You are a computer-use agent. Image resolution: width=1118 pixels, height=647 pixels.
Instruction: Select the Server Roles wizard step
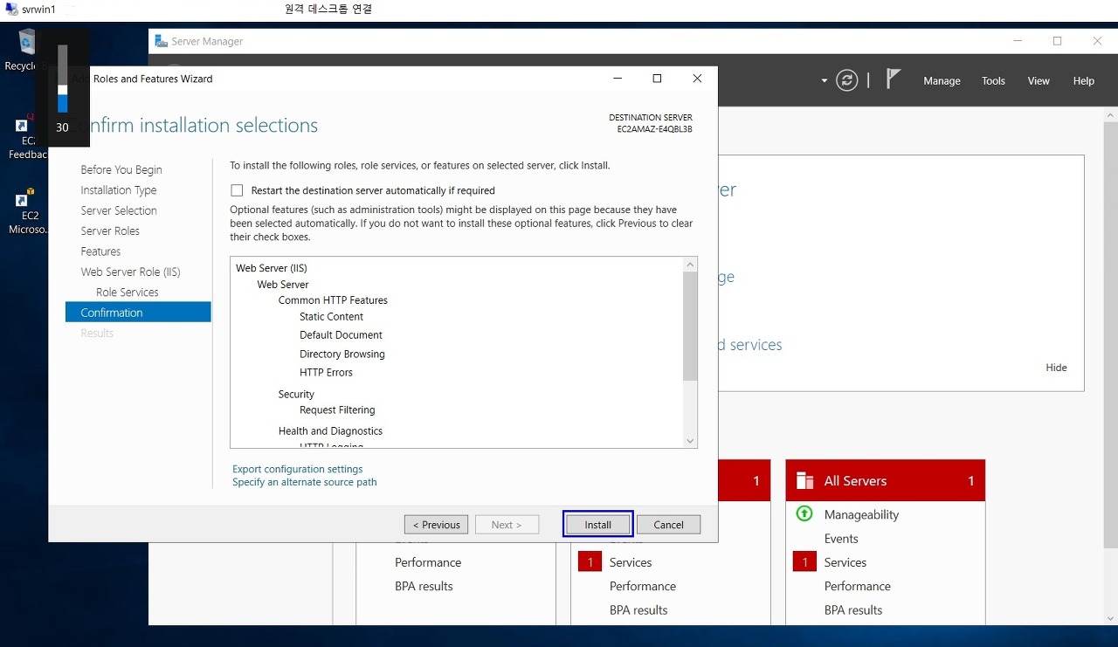click(x=110, y=231)
